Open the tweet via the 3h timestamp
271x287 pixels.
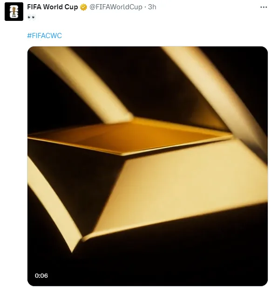point(152,7)
